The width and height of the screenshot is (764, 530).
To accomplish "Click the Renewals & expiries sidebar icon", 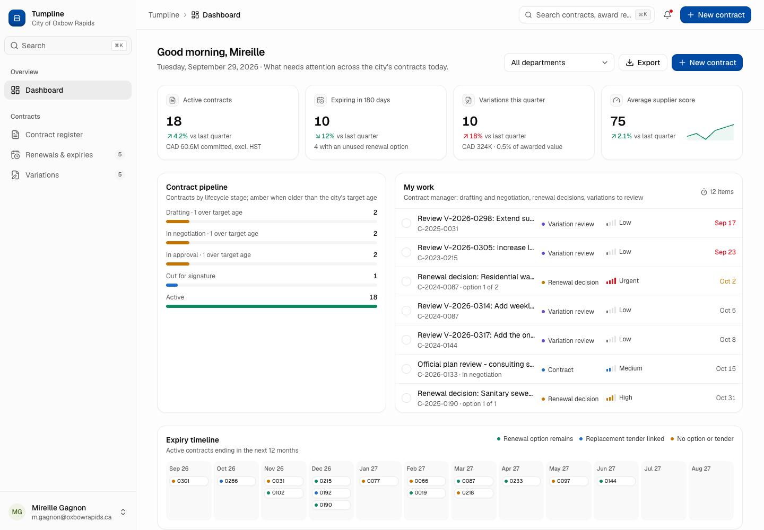I will pyautogui.click(x=15, y=155).
